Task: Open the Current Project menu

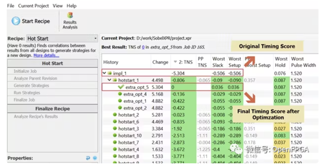Action: [x=33, y=6]
